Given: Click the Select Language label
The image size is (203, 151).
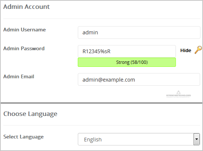Looking at the screenshot, I should 23,137.
